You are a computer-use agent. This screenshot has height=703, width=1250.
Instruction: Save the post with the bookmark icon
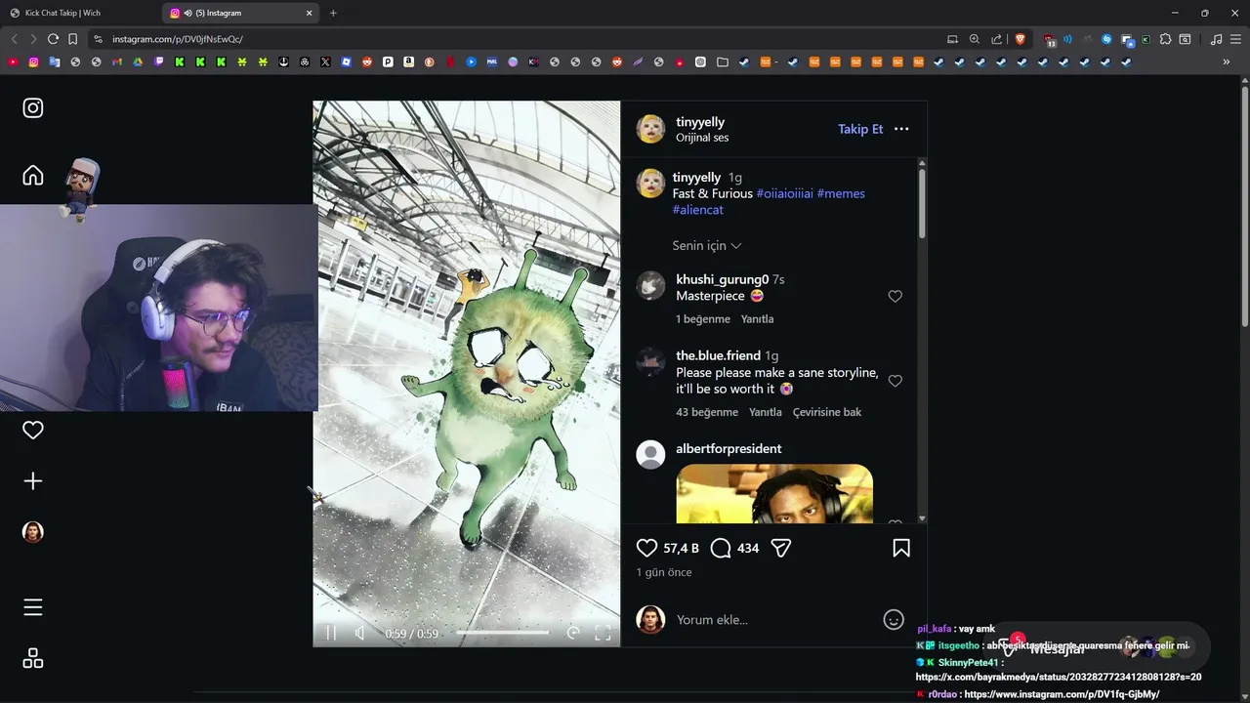pos(901,549)
